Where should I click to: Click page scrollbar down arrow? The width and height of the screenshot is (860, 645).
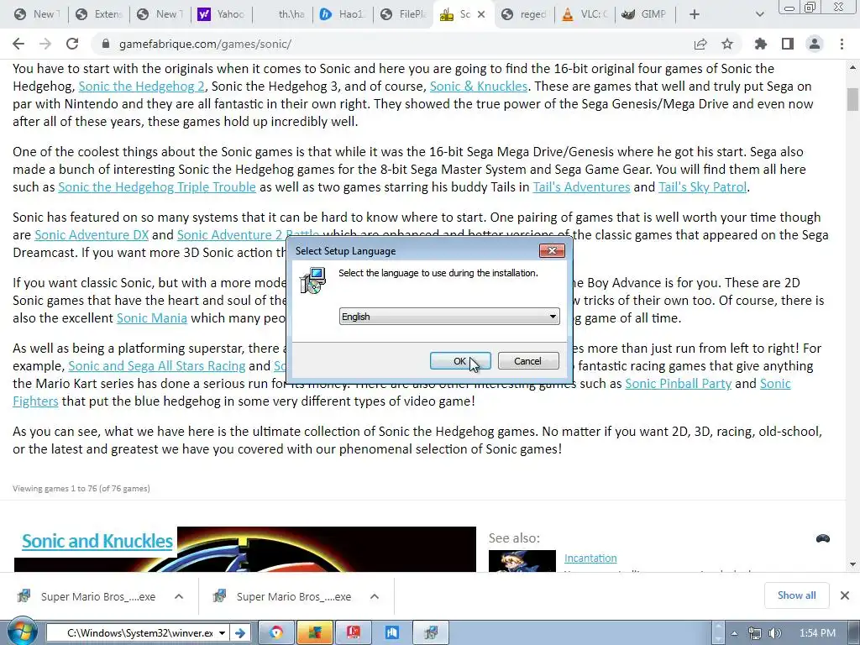[852, 564]
